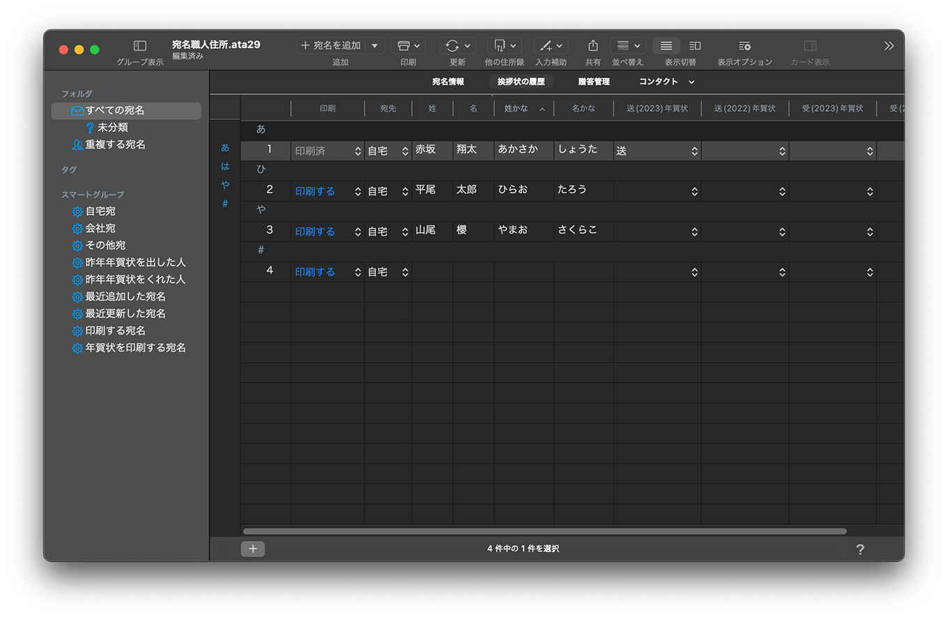Sort by the 姓かな column header
The image size is (948, 619).
point(524,109)
